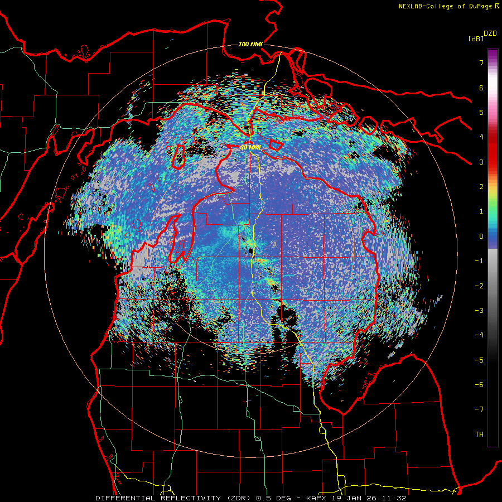Click the 50 NMI range ring label
Viewport: 502px width, 502px height.
point(250,148)
